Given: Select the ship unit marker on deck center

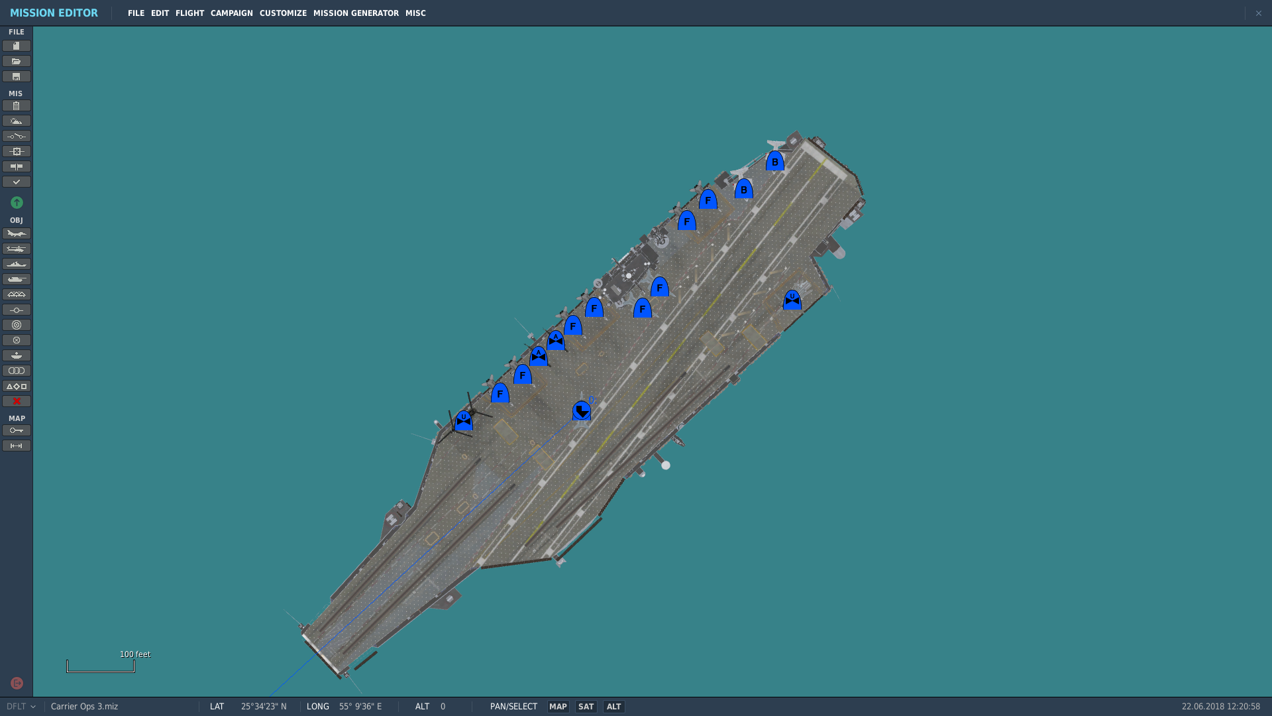Looking at the screenshot, I should (x=582, y=410).
